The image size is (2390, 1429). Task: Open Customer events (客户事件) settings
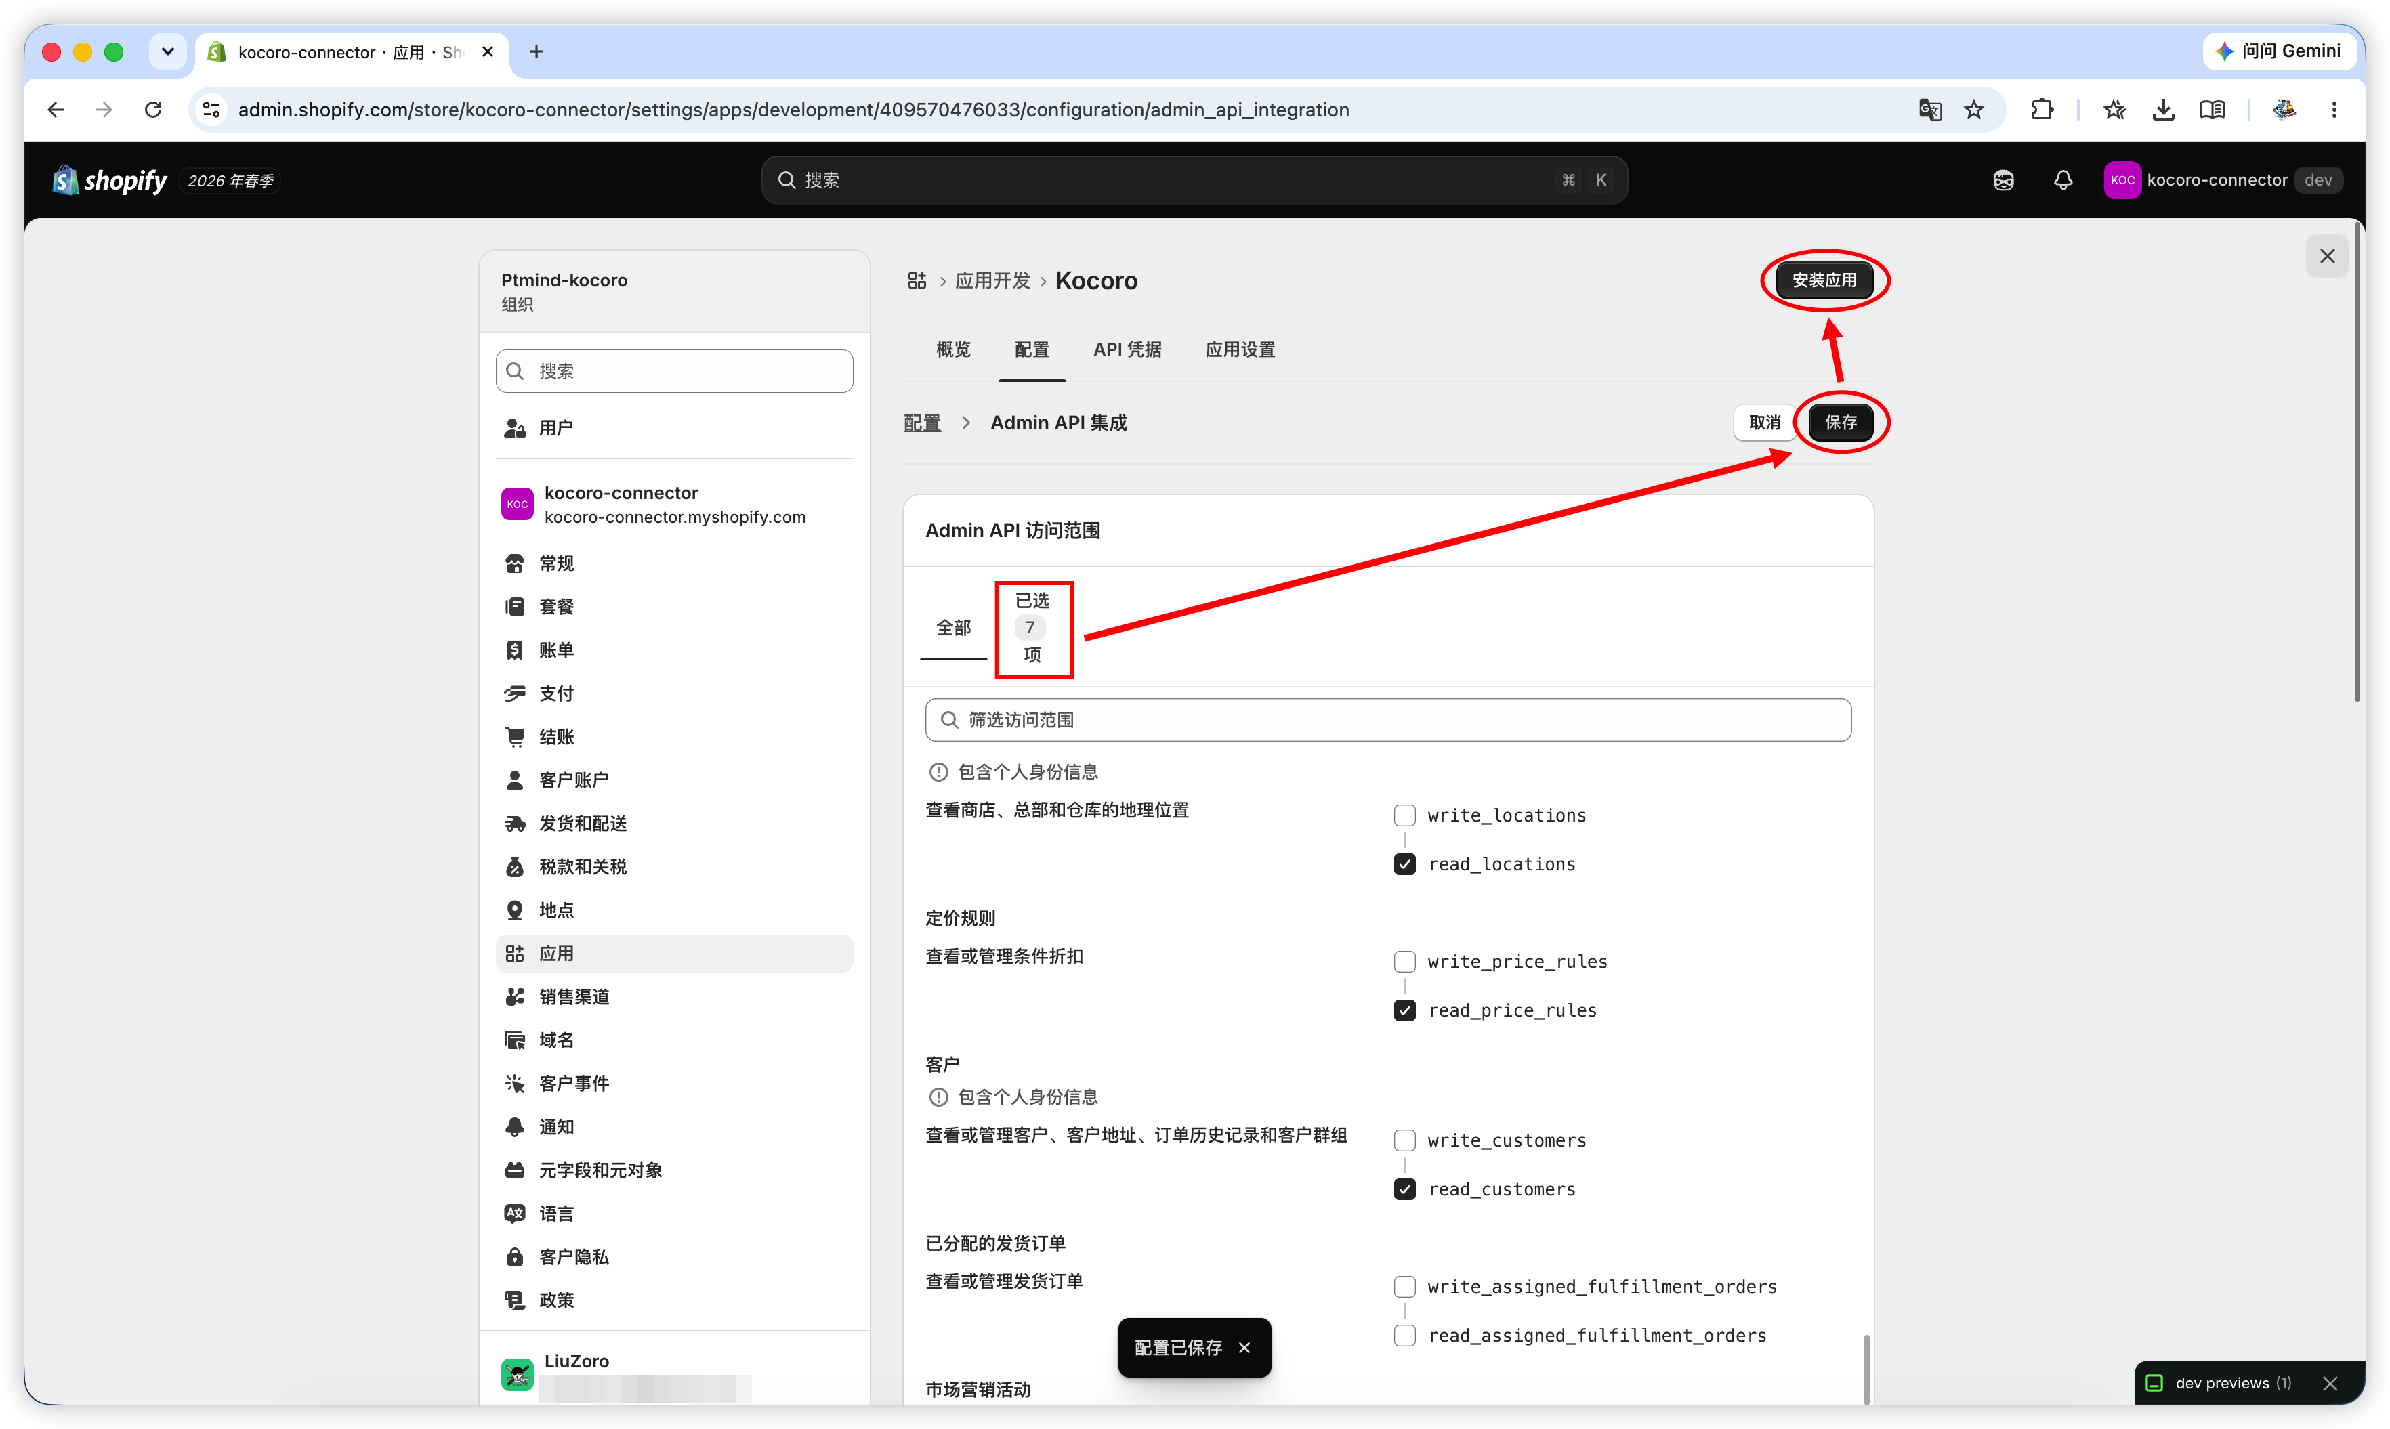click(674, 1084)
